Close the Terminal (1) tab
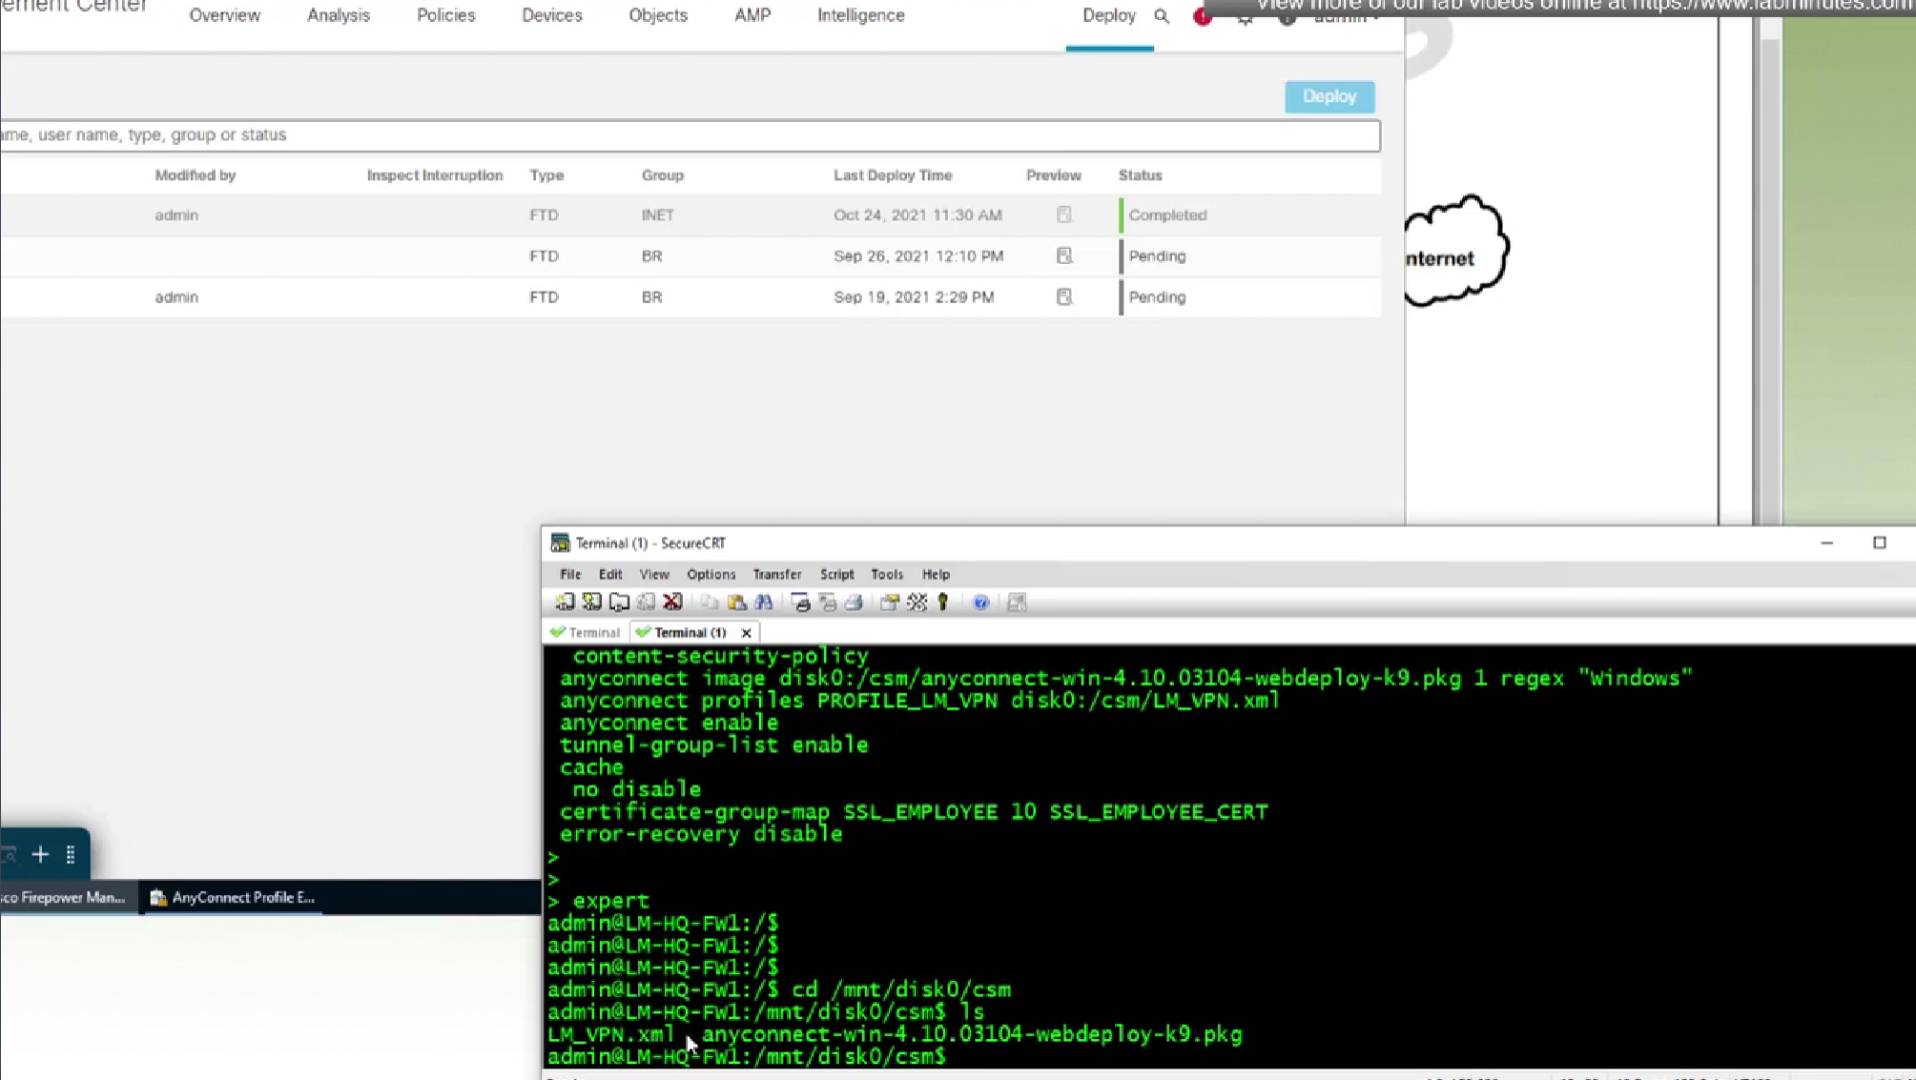This screenshot has width=1916, height=1080. (746, 633)
